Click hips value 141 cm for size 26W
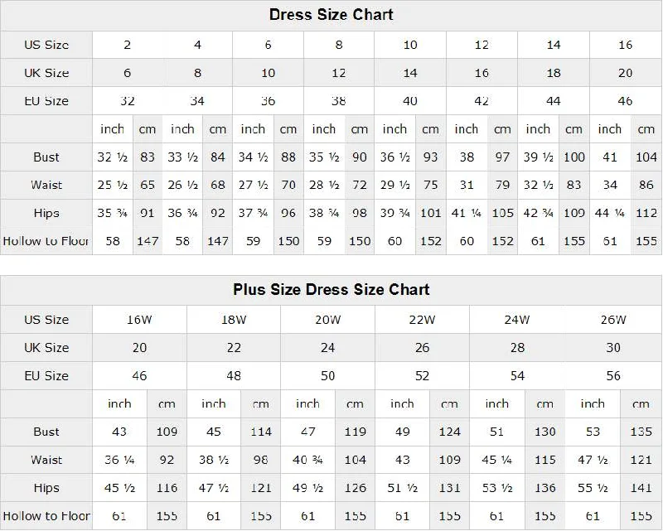663x531 pixels. [641, 487]
